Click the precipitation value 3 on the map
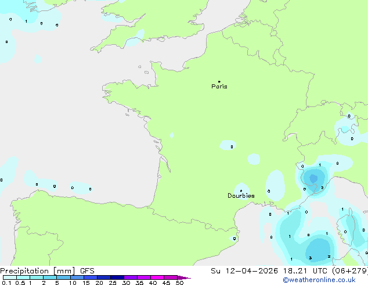 point(311,258)
